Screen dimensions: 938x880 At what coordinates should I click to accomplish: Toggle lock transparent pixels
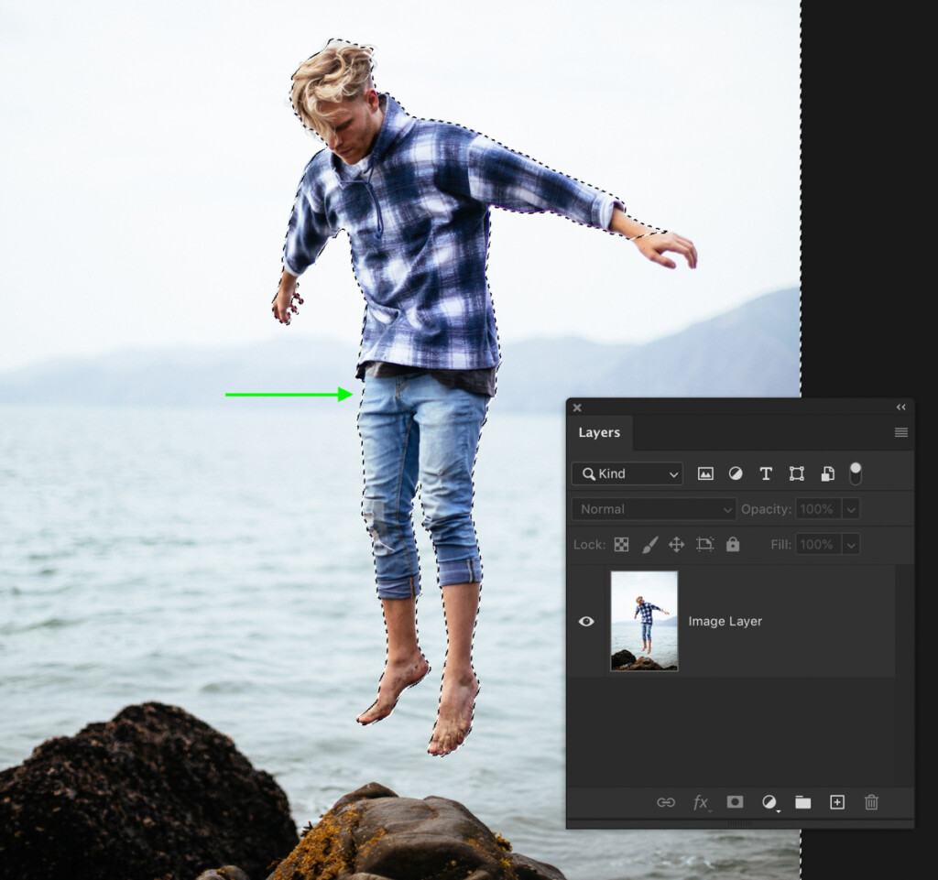[x=622, y=545]
